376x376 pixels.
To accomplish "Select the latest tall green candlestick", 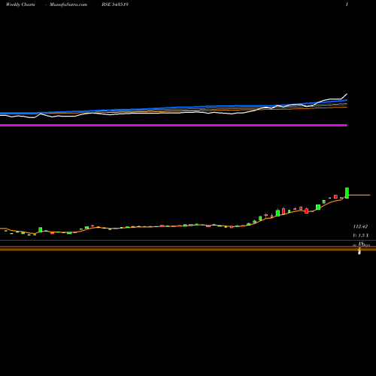I will [x=347, y=193].
